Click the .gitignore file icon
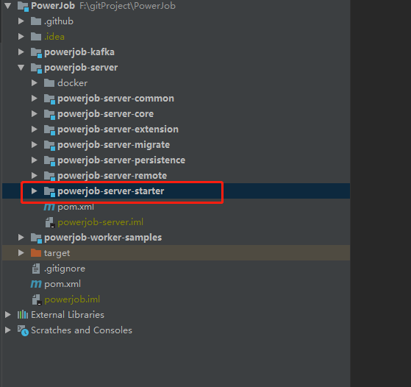411x387 pixels. 36,269
